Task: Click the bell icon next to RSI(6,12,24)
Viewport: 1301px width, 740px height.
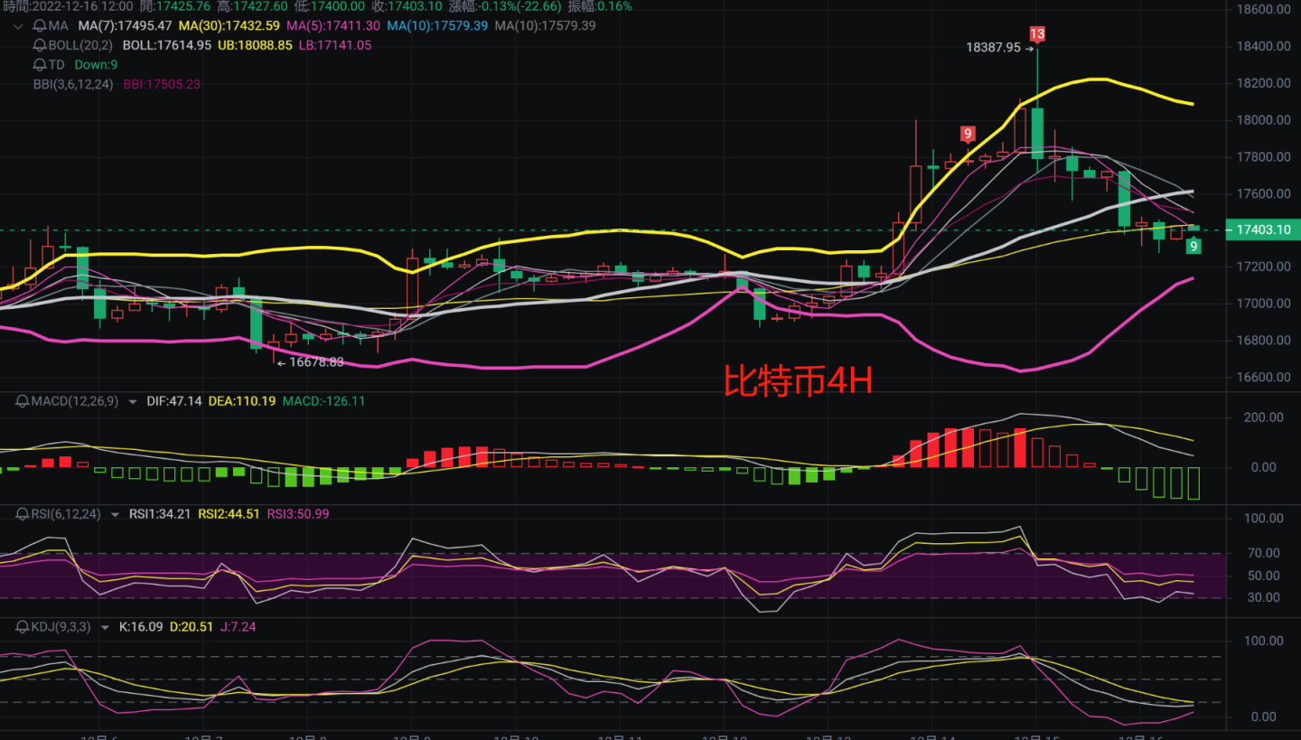Action: (23, 514)
